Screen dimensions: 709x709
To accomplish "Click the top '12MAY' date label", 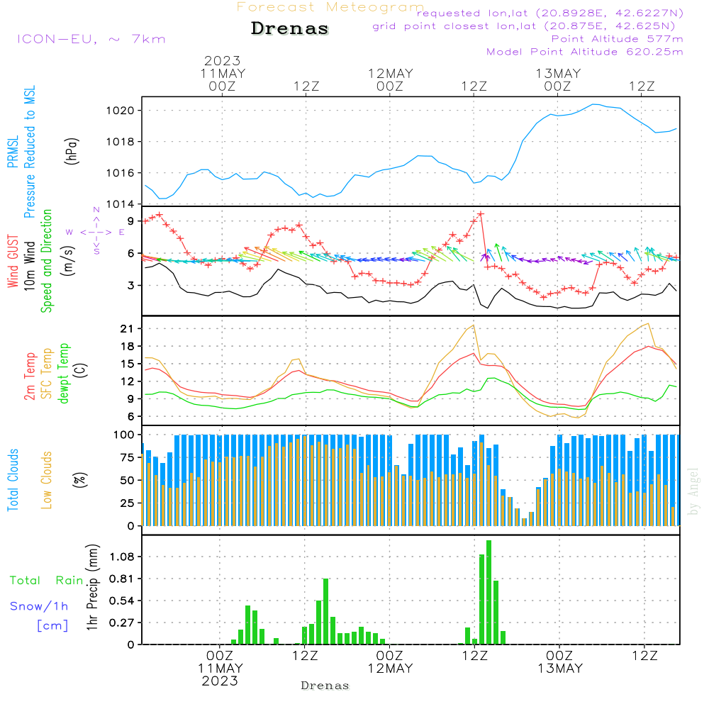I will (x=391, y=73).
